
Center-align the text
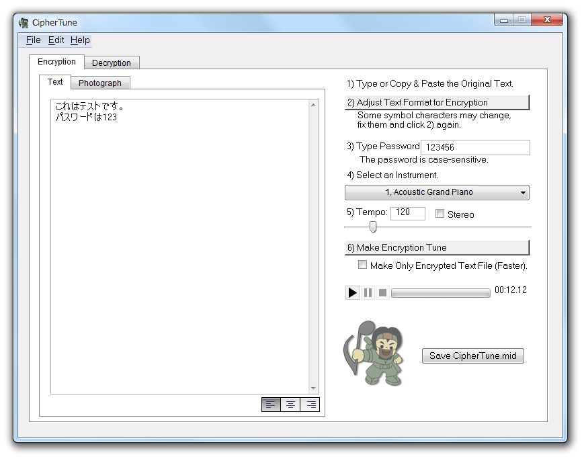coord(290,405)
